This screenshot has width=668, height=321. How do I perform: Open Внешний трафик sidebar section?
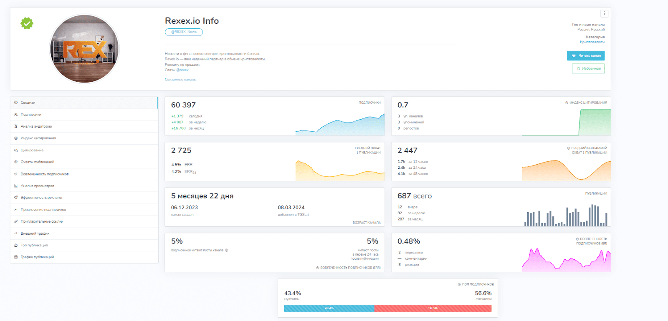tap(84, 233)
